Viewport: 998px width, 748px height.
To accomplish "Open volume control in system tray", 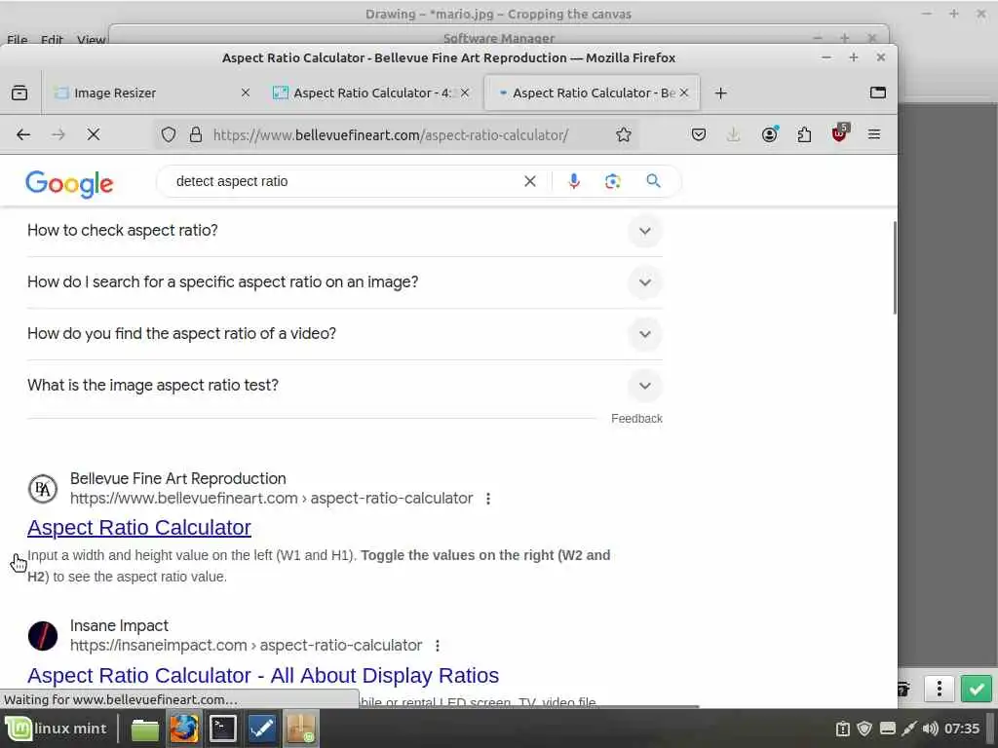I will pyautogui.click(x=931, y=729).
